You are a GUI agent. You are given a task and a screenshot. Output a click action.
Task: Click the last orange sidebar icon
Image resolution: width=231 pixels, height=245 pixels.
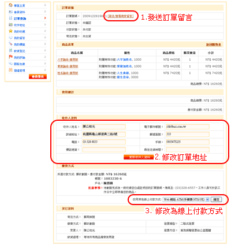10,70
